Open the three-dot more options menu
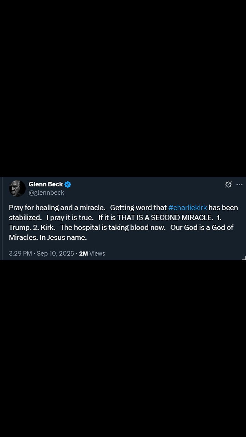 [x=240, y=185]
